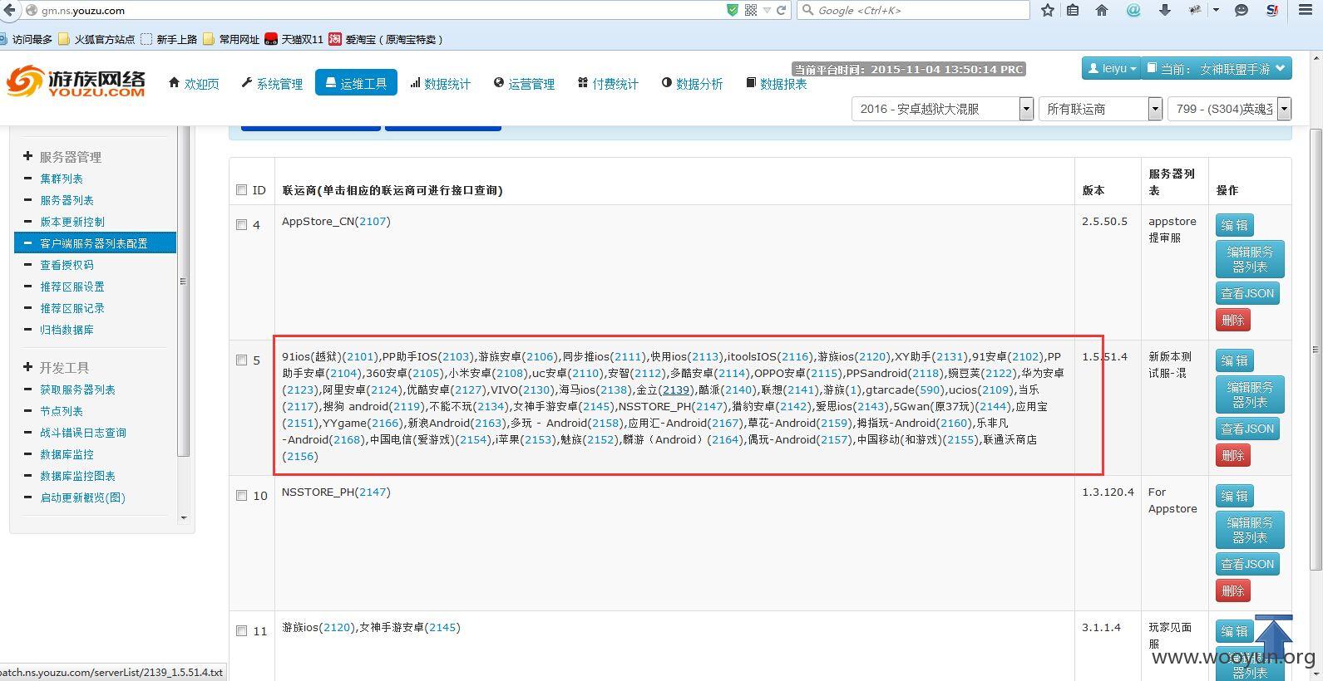Open the 数据报表 nav menu

point(777,83)
